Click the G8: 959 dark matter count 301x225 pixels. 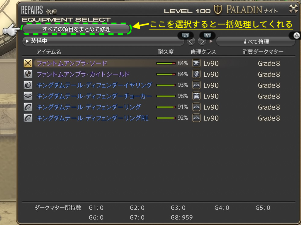(x=182, y=217)
